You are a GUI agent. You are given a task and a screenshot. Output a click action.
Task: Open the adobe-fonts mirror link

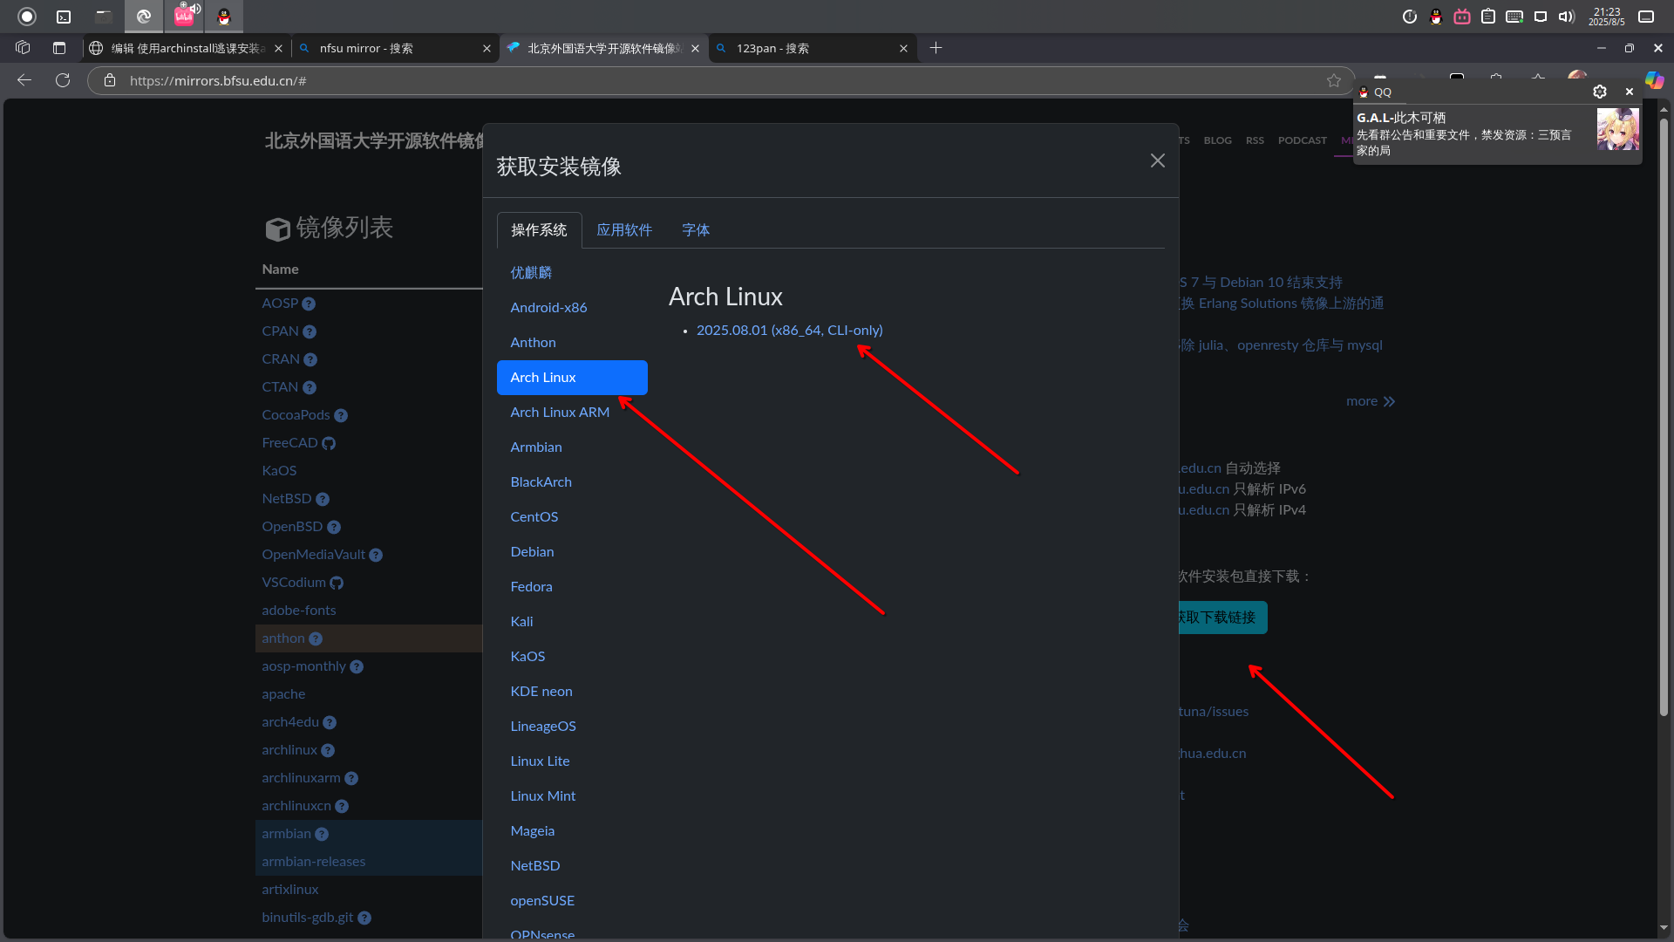click(x=298, y=611)
